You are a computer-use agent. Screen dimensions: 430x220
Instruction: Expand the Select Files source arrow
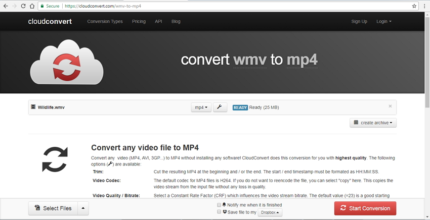coord(83,208)
